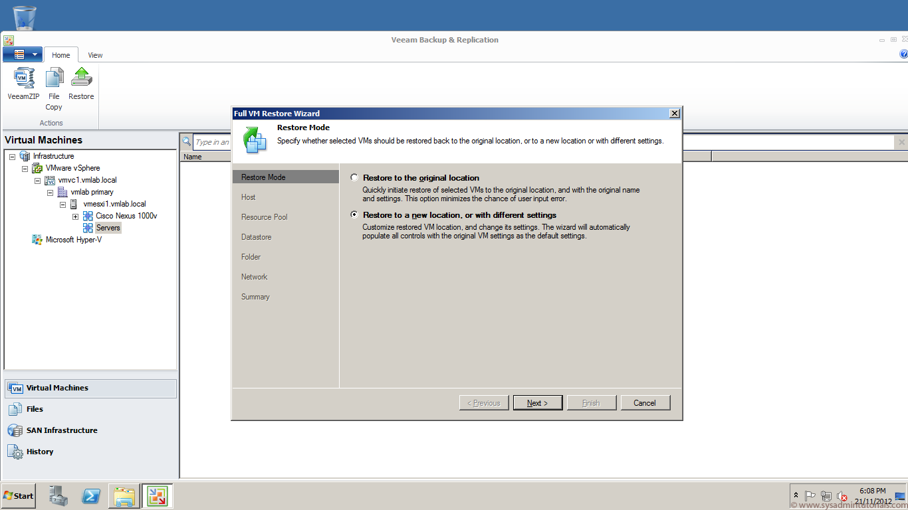The height and width of the screenshot is (510, 908).
Task: Switch to the Home ribbon tab
Action: [61, 55]
